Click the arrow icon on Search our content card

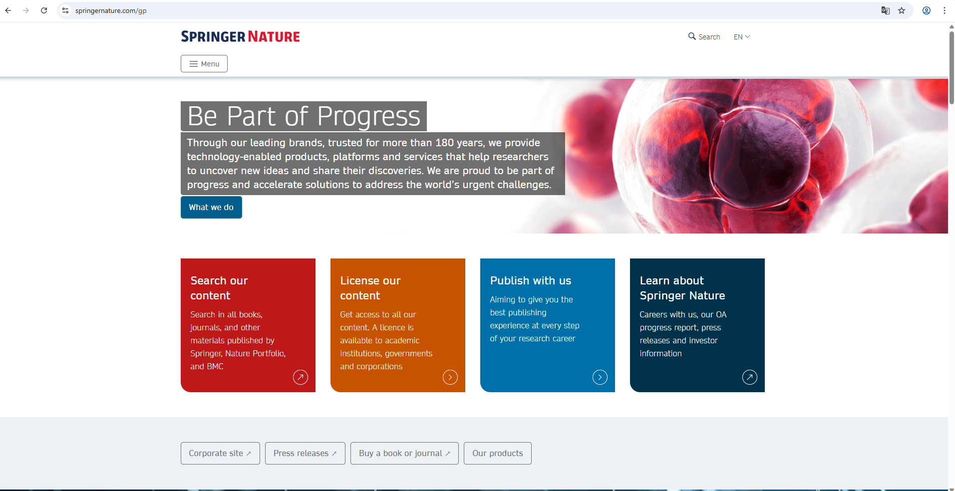click(301, 377)
